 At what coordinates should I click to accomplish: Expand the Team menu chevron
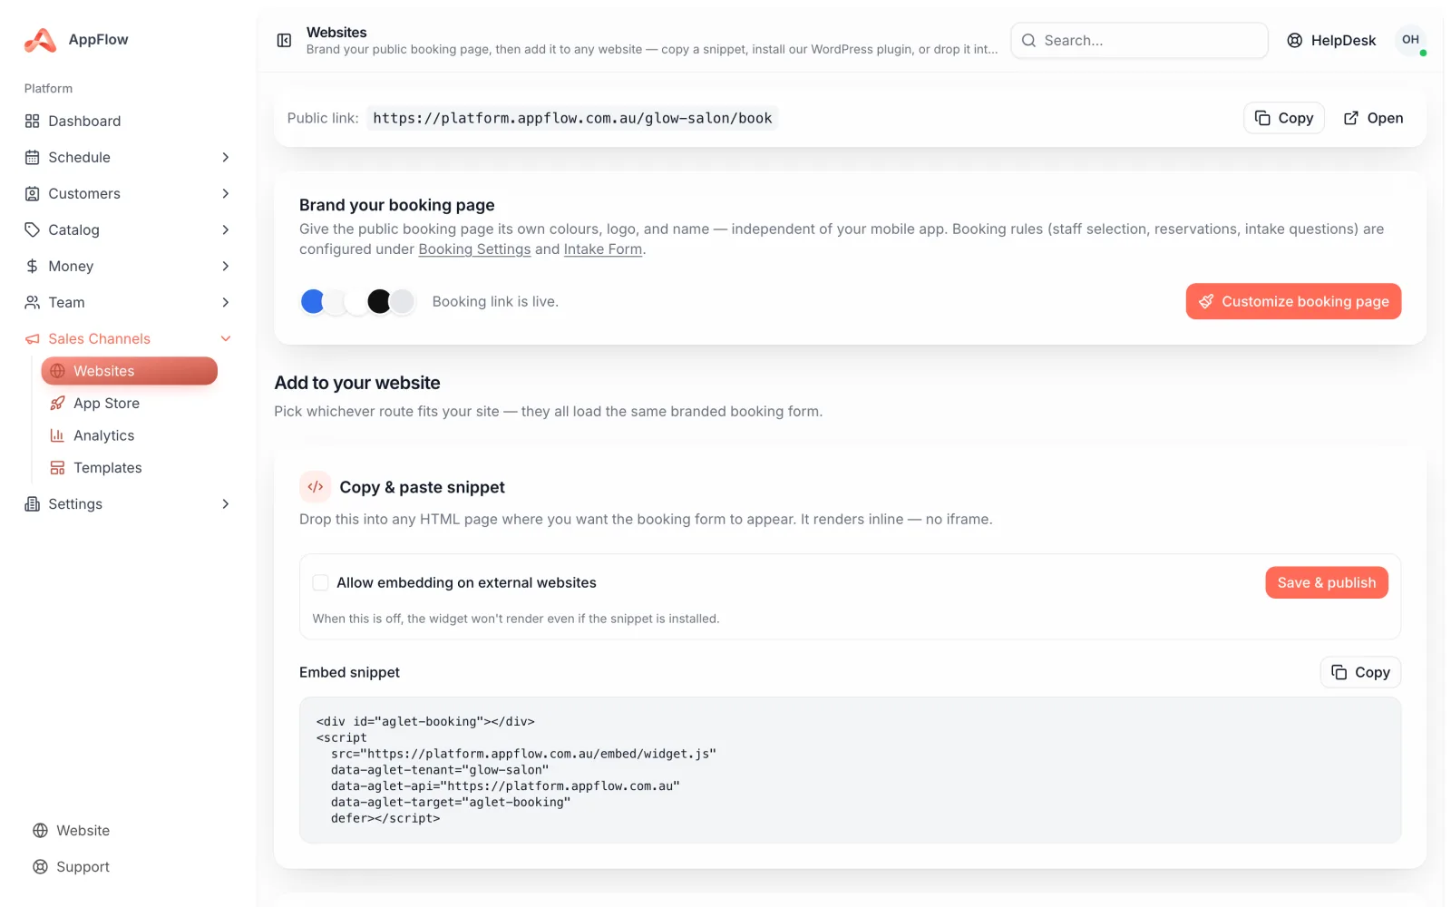tap(226, 302)
